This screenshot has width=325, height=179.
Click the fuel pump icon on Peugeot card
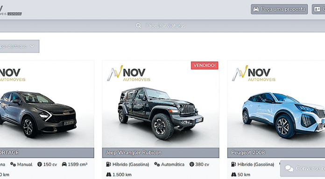[x=233, y=164]
